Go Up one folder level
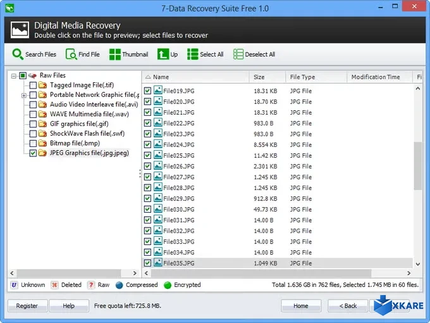This screenshot has height=323, width=430. tap(168, 54)
